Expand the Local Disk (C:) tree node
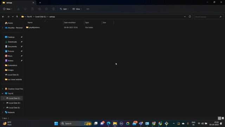This screenshot has height=127, width=225. 4,98
